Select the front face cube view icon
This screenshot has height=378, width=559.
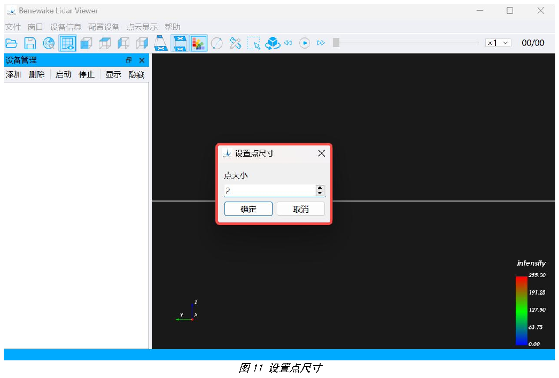click(86, 43)
